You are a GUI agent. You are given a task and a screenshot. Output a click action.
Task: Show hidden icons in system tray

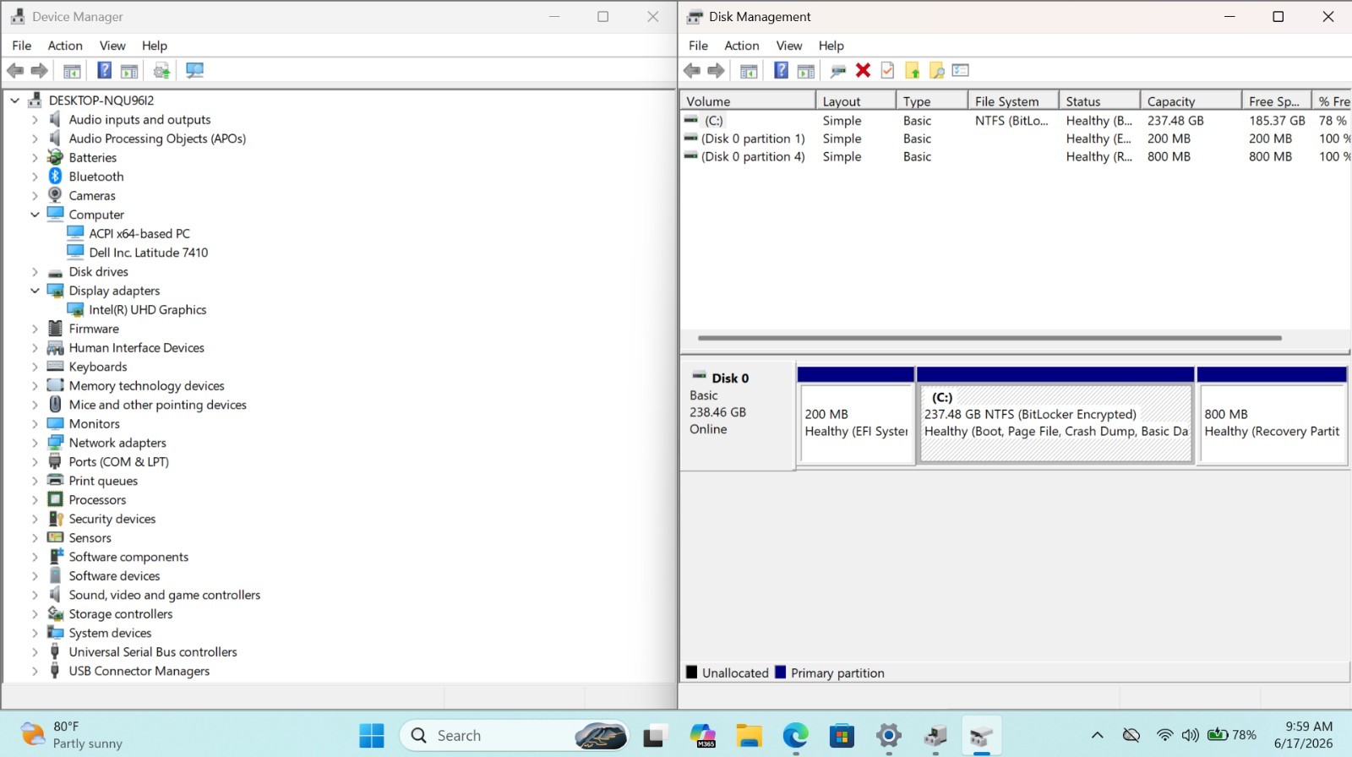coord(1097,735)
